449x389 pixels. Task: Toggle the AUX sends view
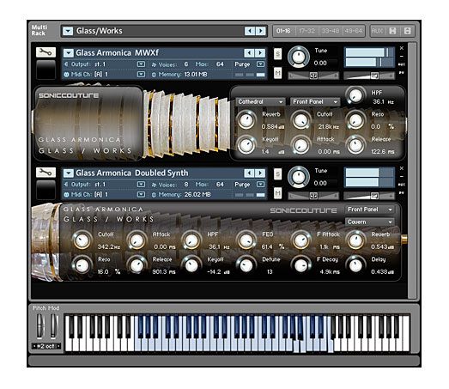point(377,31)
